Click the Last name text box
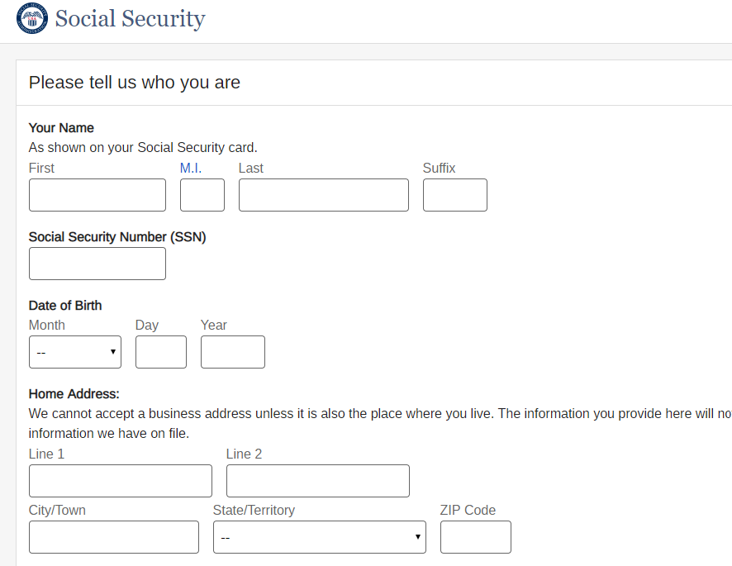Screen dimensions: 732x566 (x=324, y=195)
